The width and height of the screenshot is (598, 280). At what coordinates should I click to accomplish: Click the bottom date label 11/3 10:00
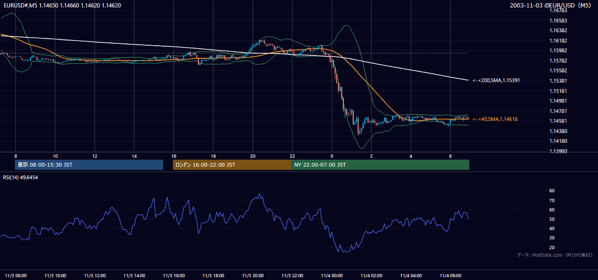click(55, 275)
